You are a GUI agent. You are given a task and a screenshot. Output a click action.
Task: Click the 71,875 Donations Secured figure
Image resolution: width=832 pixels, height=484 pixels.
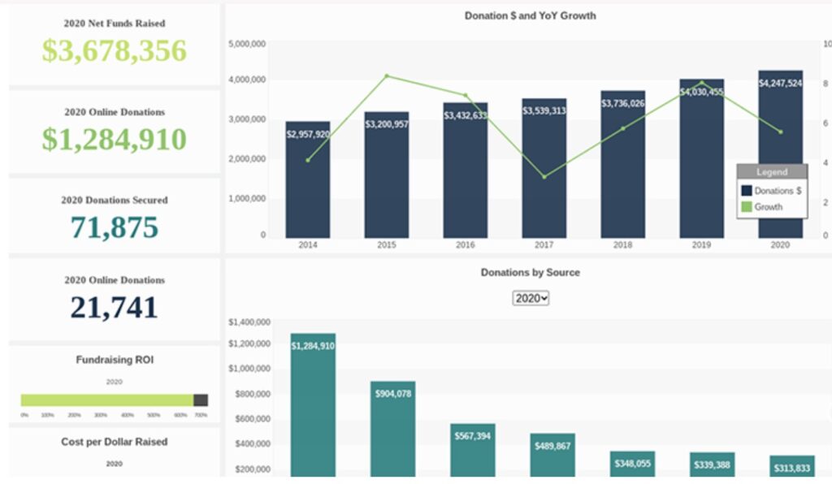tap(115, 227)
